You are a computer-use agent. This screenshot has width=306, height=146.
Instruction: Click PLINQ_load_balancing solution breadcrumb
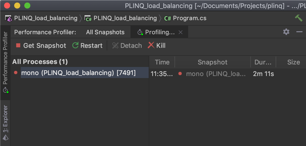coord(46,18)
